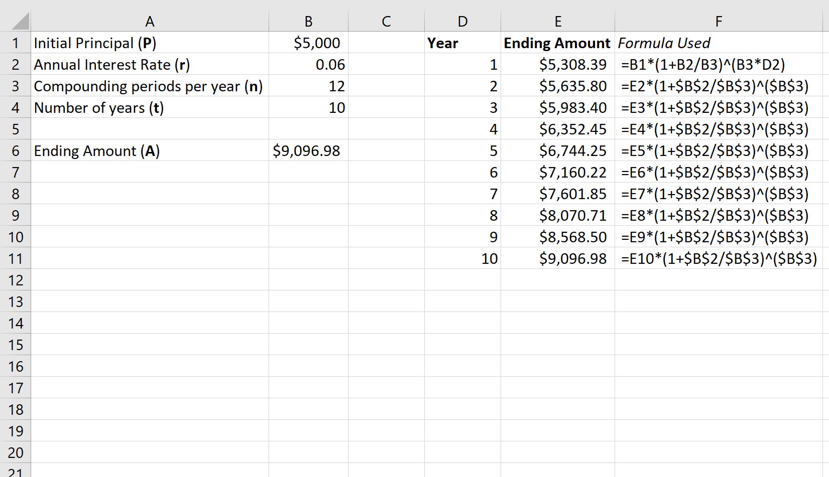Select row 12 header
This screenshot has height=477, width=829.
coord(16,280)
